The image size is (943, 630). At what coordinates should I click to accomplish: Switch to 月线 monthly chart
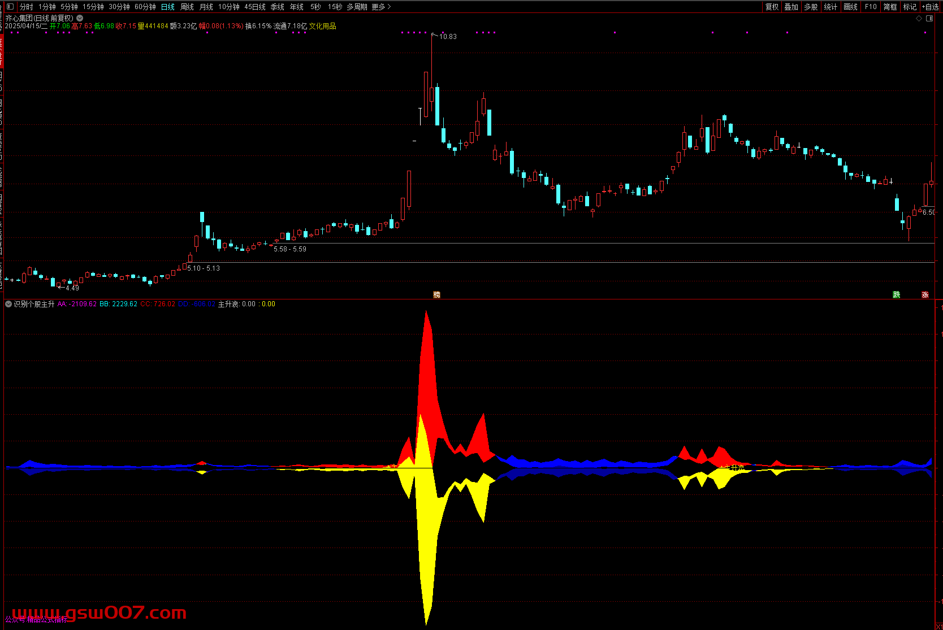(206, 7)
